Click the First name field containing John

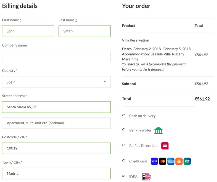pos(28,31)
